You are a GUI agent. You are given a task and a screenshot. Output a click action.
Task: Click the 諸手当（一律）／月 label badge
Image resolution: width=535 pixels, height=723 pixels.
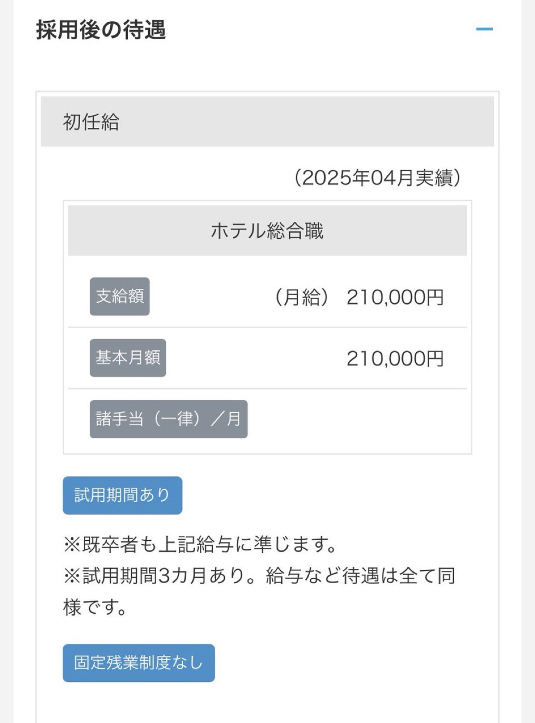pos(168,419)
